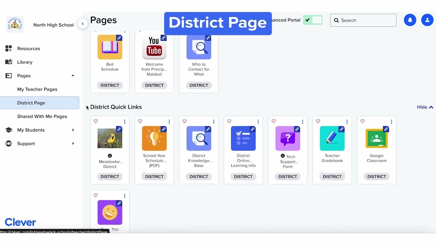Open the user profile icon
Image resolution: width=436 pixels, height=245 pixels.
pos(427,20)
